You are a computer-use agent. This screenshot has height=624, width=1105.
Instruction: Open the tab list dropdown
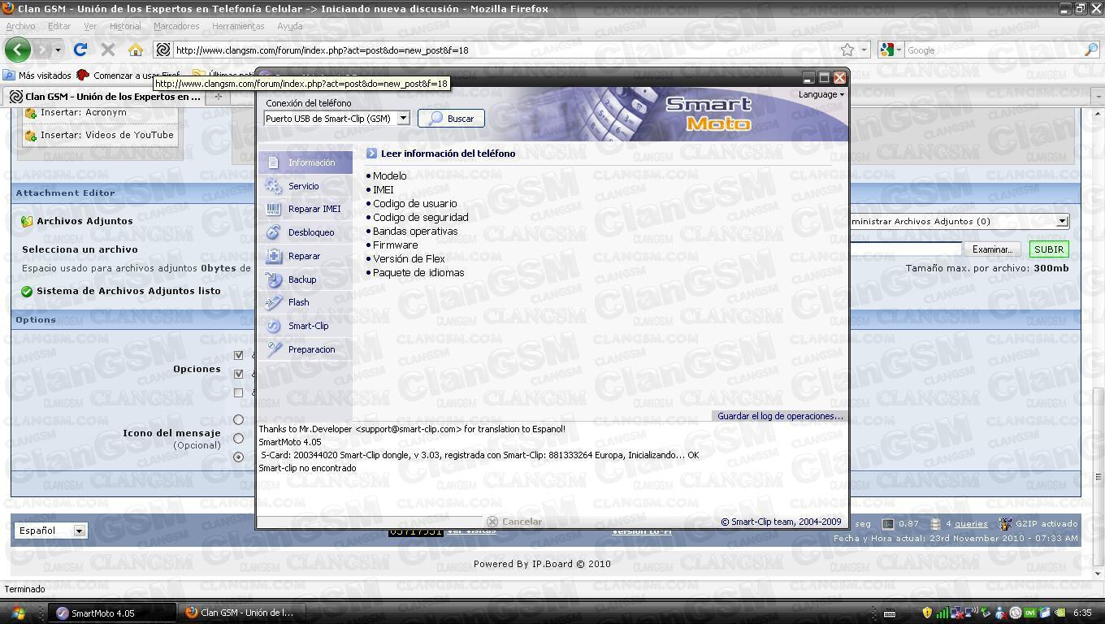(1098, 97)
